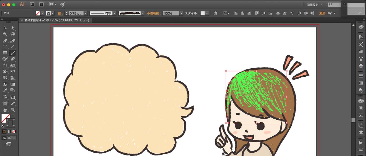Switch to the Hand tool

click(x=5, y=109)
